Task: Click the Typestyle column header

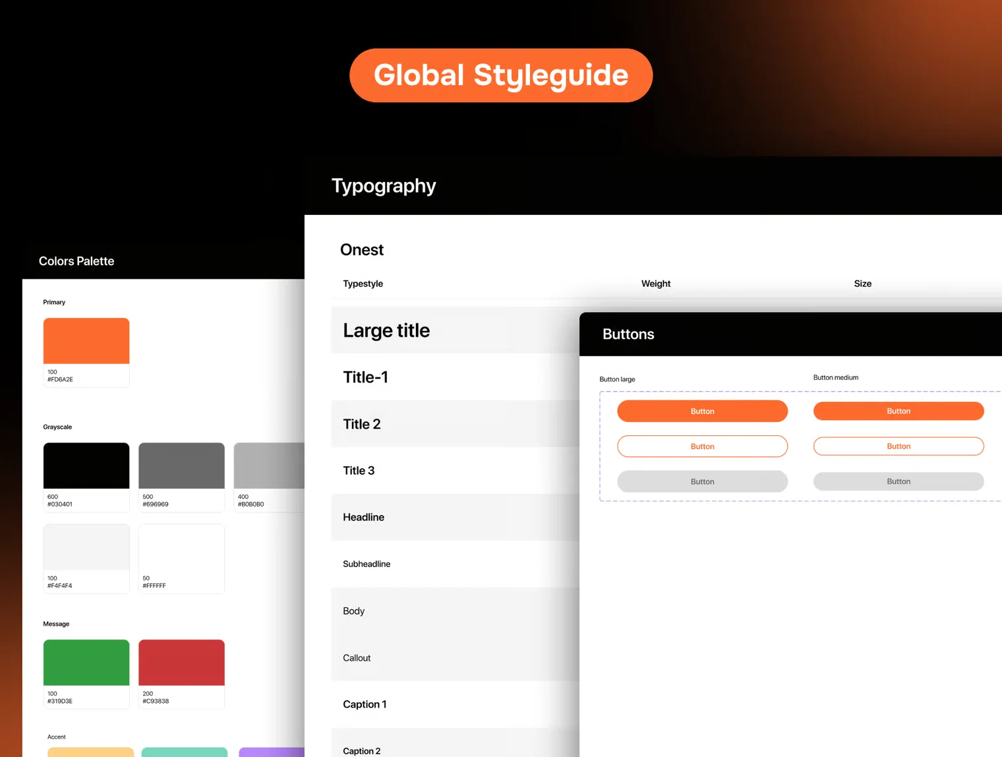Action: pos(363,284)
